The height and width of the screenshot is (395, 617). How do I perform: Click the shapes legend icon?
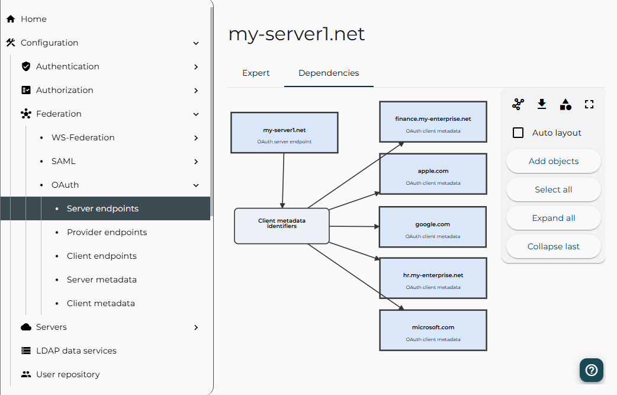click(x=565, y=104)
